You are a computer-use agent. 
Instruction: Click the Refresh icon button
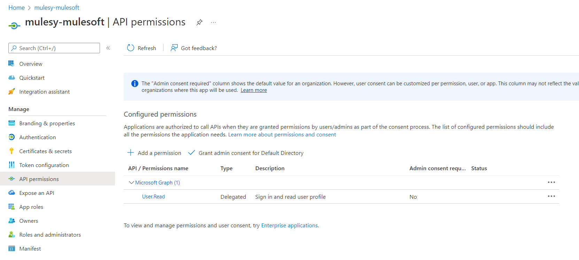coord(131,48)
